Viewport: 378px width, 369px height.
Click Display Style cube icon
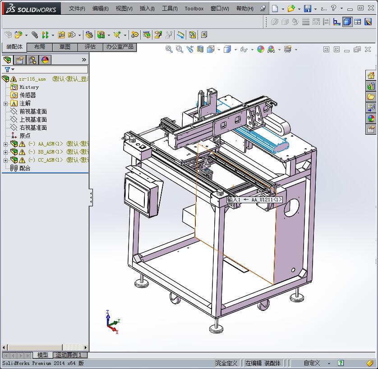pos(227,50)
